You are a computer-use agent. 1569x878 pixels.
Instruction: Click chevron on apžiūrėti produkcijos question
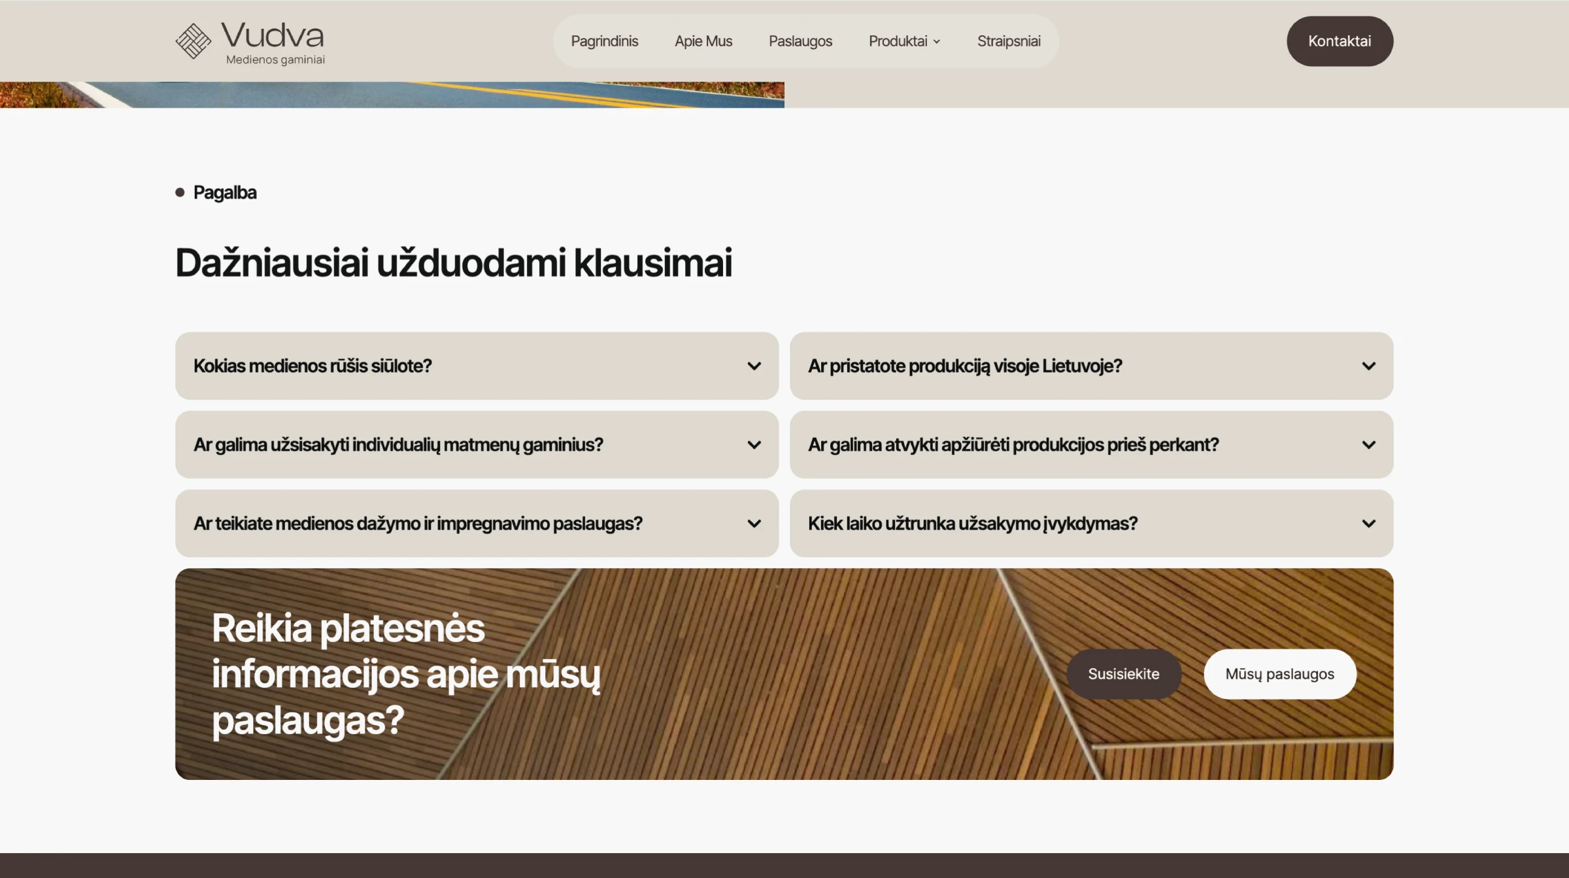coord(1368,445)
